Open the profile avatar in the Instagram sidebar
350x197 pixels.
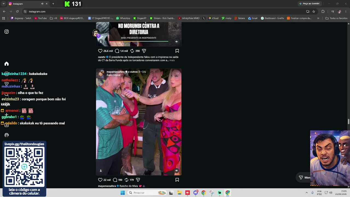point(7,135)
